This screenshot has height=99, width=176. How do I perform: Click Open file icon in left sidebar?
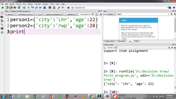pos(2,17)
